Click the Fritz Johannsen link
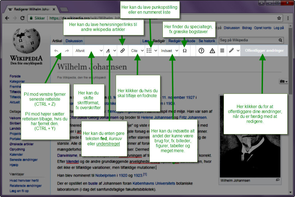 (x=193, y=117)
